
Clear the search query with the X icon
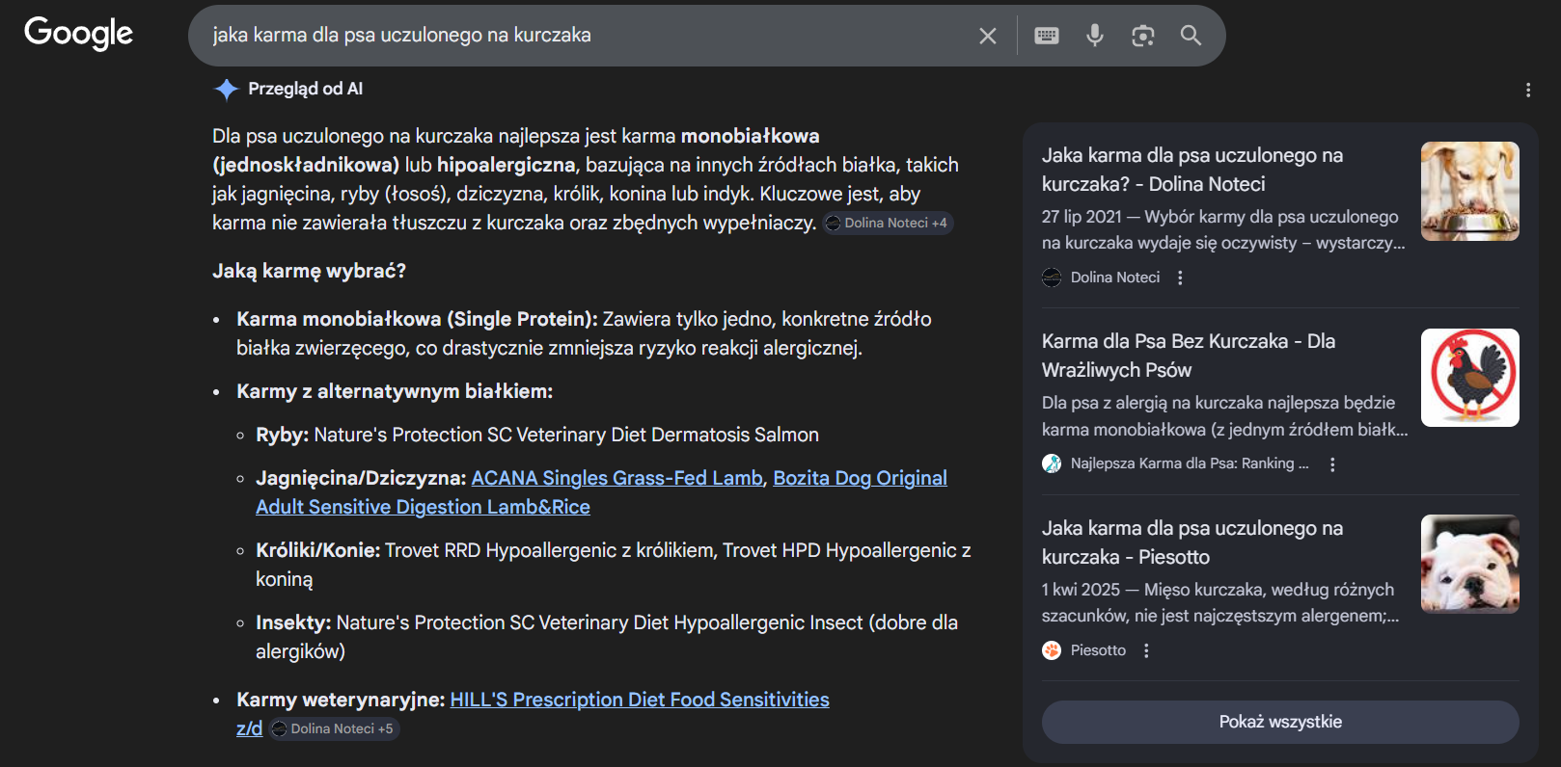[x=988, y=36]
